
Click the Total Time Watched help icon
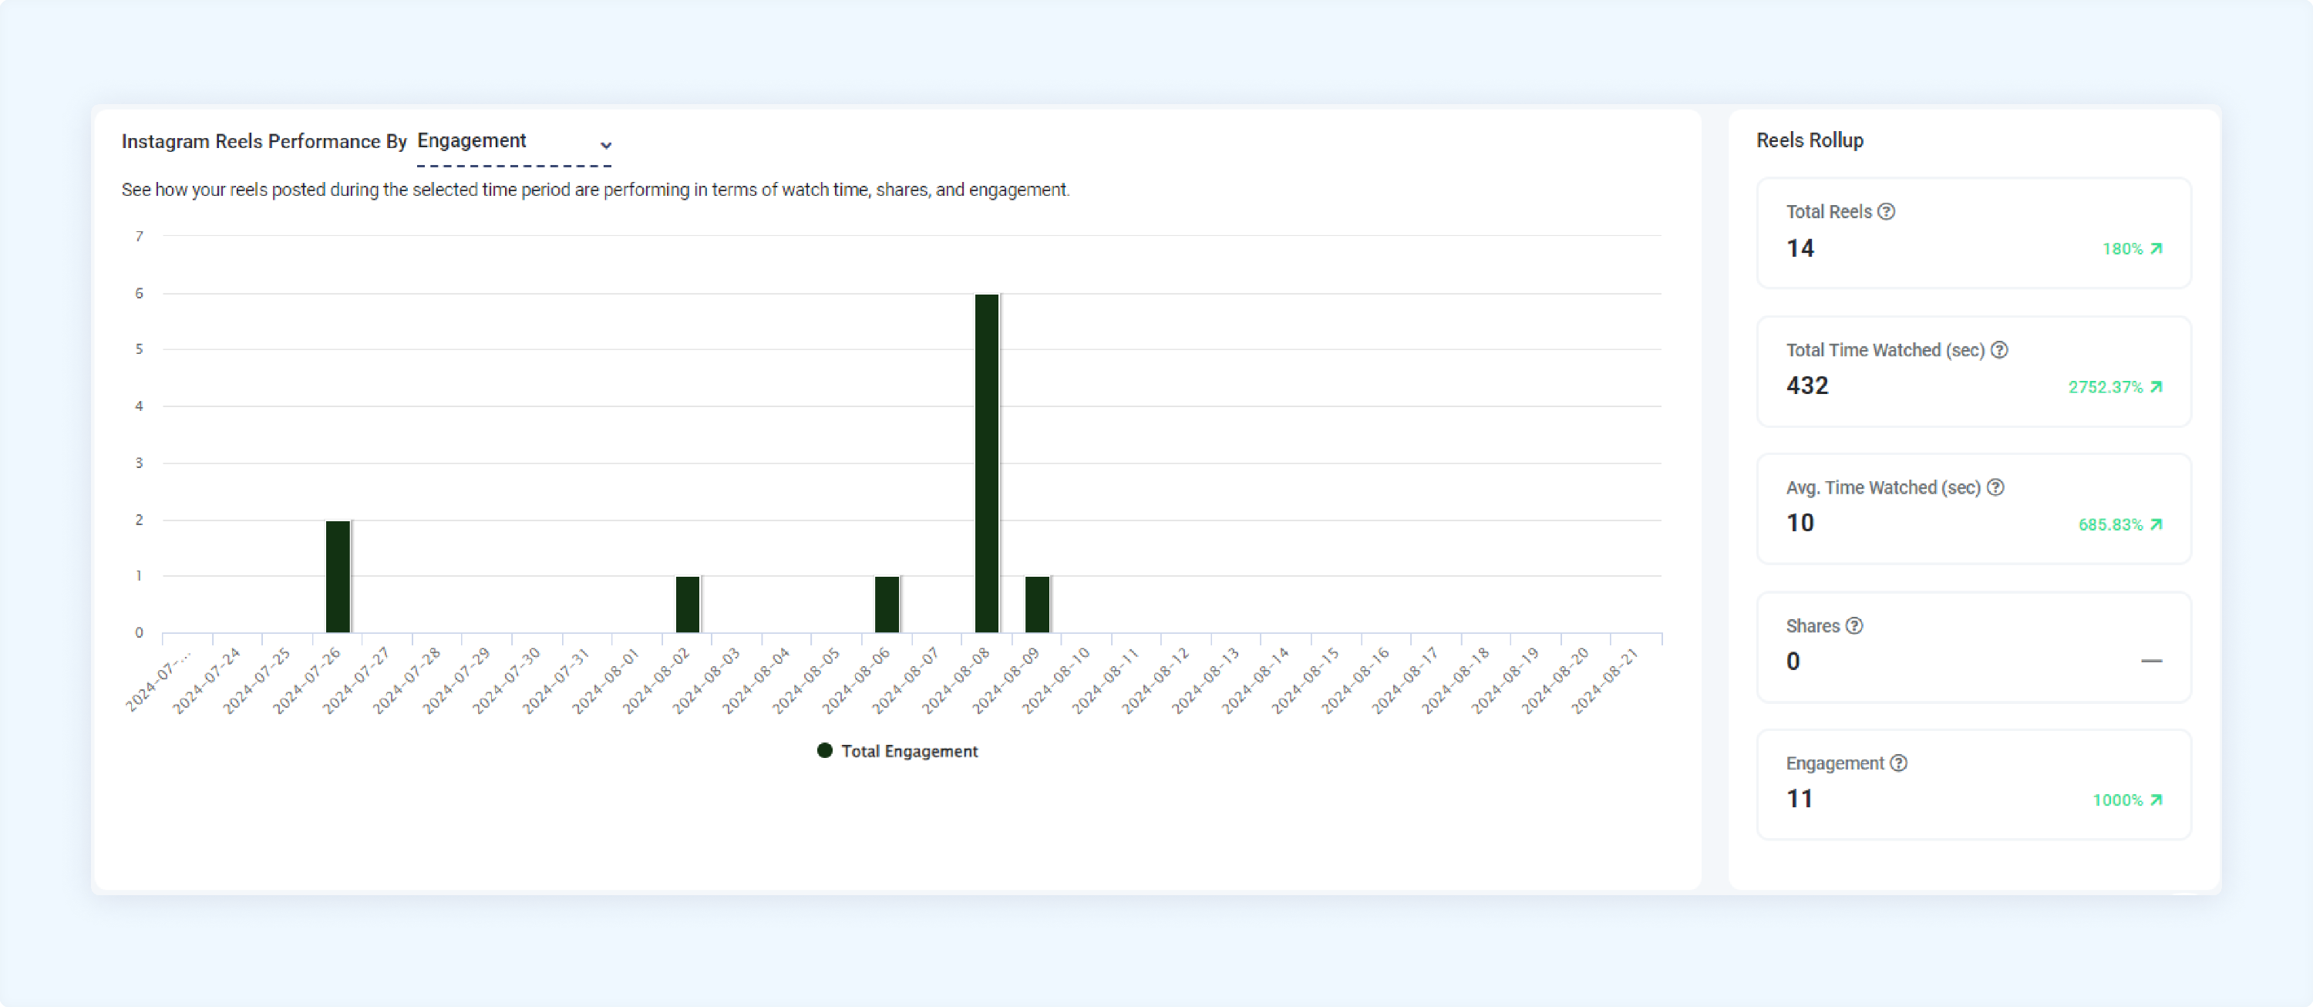tap(2000, 350)
